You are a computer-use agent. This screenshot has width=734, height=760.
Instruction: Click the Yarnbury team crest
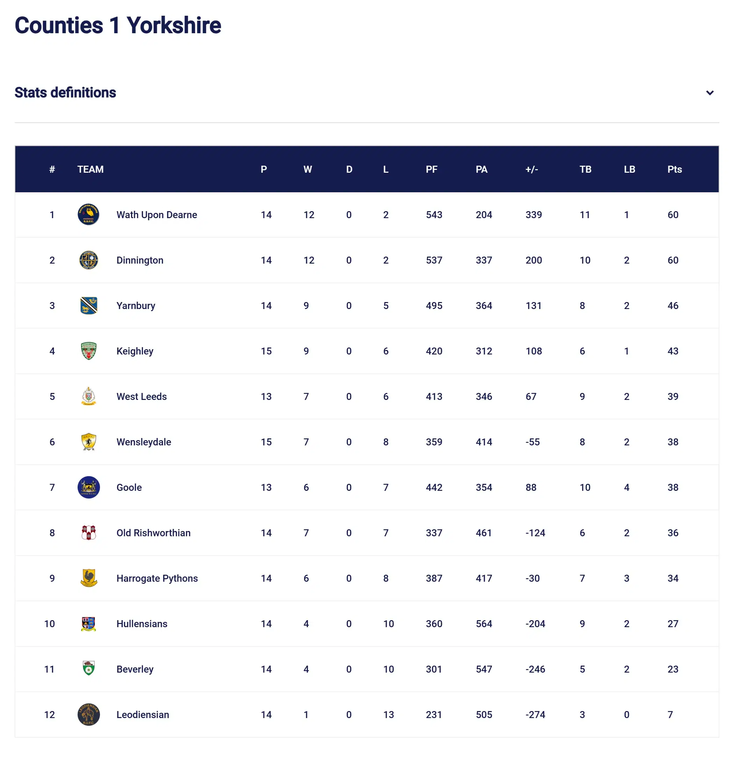pyautogui.click(x=88, y=305)
